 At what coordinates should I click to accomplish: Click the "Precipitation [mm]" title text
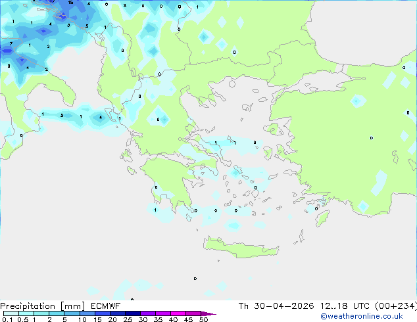(43, 306)
